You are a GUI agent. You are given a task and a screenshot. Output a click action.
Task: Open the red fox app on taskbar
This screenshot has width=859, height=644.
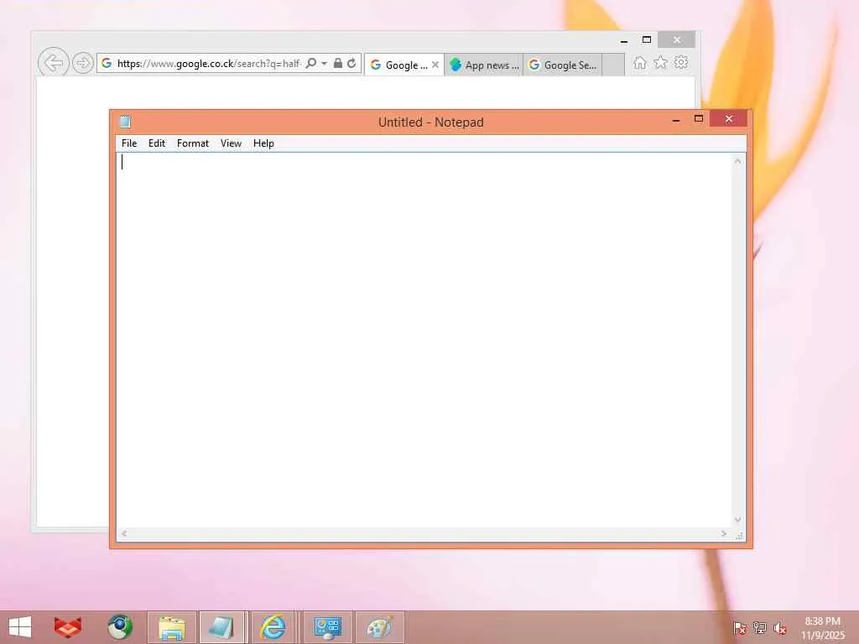coord(68,627)
